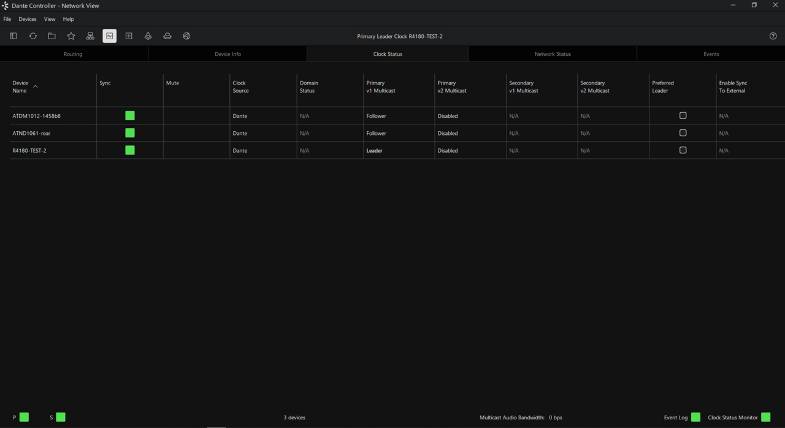The width and height of the screenshot is (785, 428).
Task: Open the help question mark icon
Action: 773,36
